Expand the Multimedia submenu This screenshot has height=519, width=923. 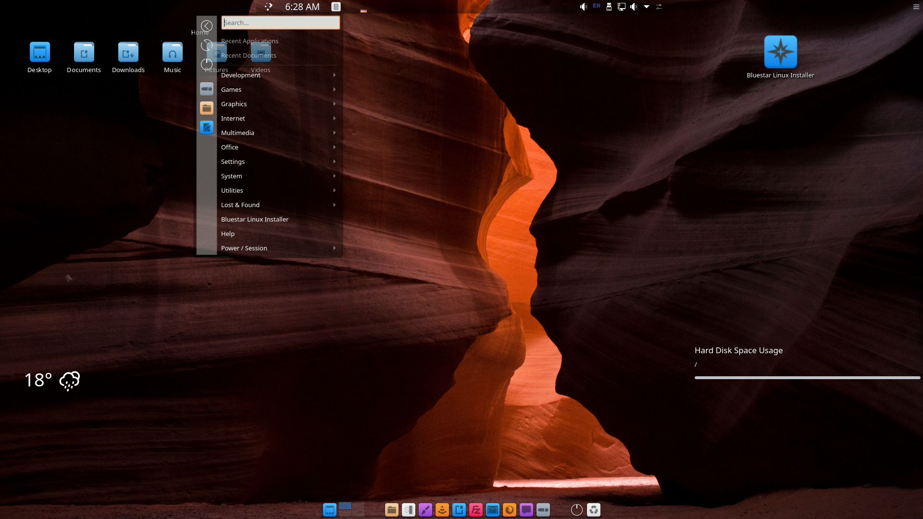pyautogui.click(x=279, y=133)
